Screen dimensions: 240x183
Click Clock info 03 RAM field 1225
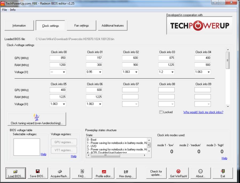tap(166, 65)
